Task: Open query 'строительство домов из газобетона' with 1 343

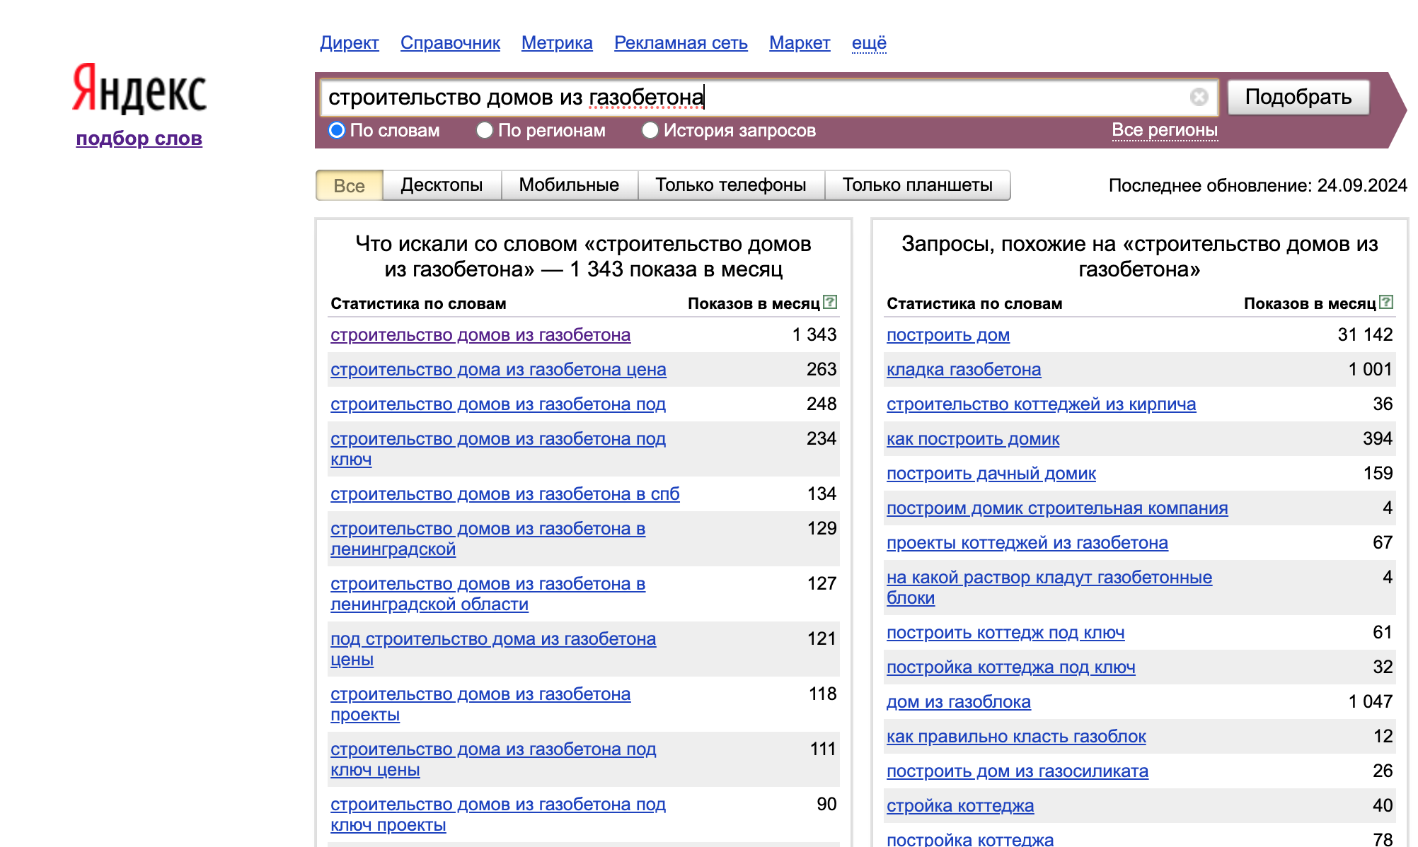Action: pos(480,335)
